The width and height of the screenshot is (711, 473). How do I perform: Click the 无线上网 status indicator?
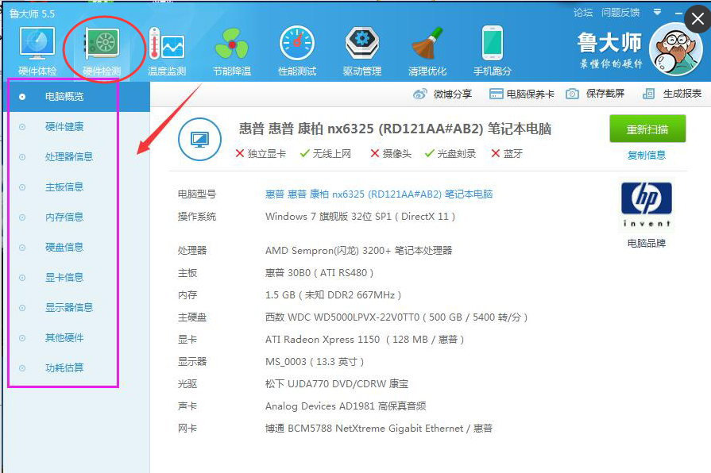(326, 154)
